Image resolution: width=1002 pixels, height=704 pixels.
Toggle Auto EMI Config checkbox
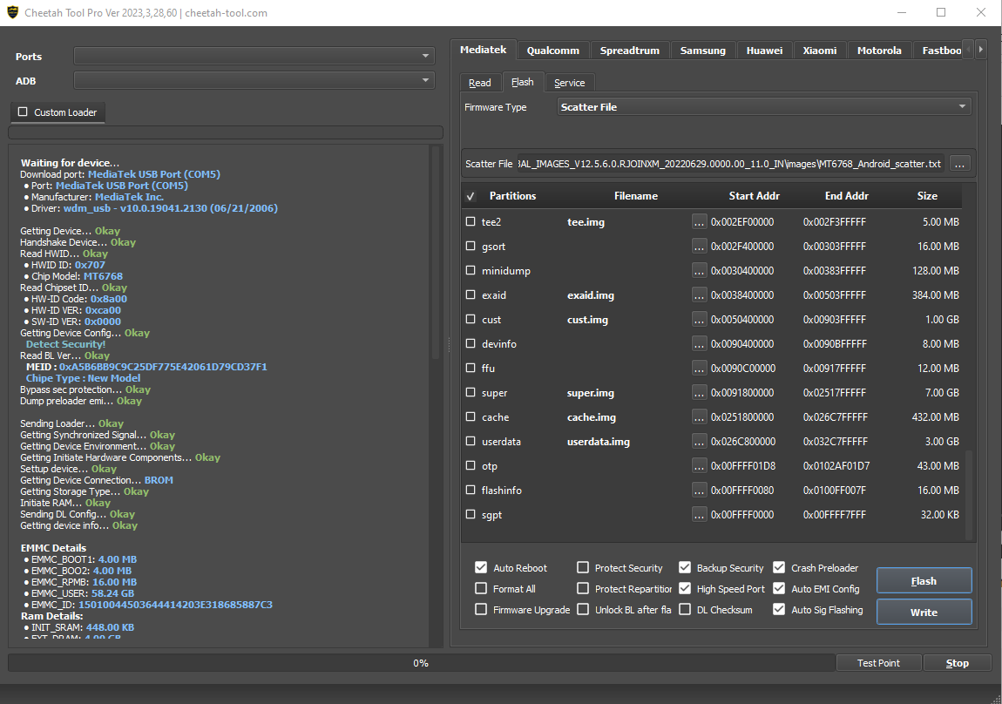779,588
